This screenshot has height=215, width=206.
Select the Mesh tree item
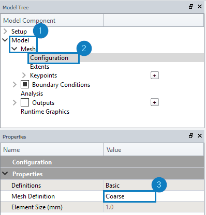coord(28,49)
